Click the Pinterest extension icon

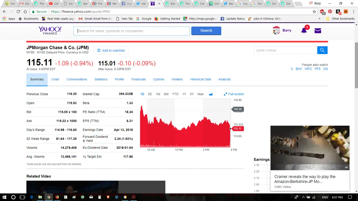coord(330,12)
